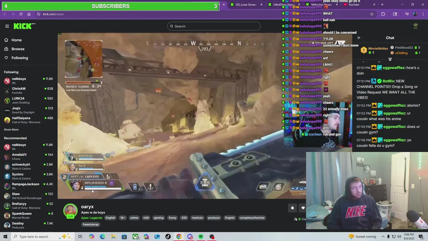Open Spotify from the taskbar
Image resolution: width=428 pixels, height=241 pixels.
point(201,237)
